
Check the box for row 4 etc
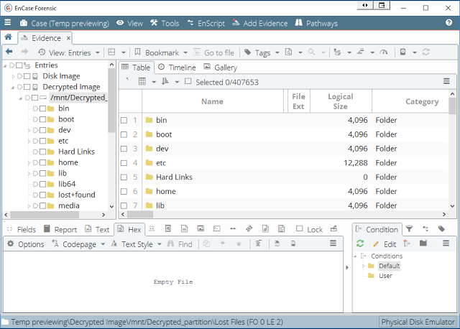pos(124,163)
